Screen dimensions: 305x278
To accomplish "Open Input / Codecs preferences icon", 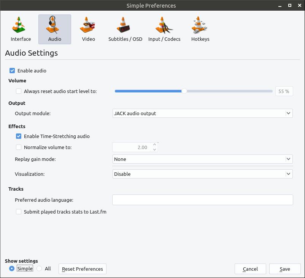I will tap(164, 25).
